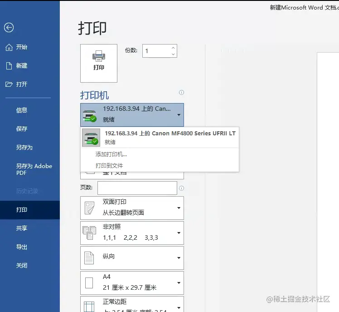The width and height of the screenshot is (339, 312).
Task: Select the 打印 sidebar tab
Action: pos(30,210)
